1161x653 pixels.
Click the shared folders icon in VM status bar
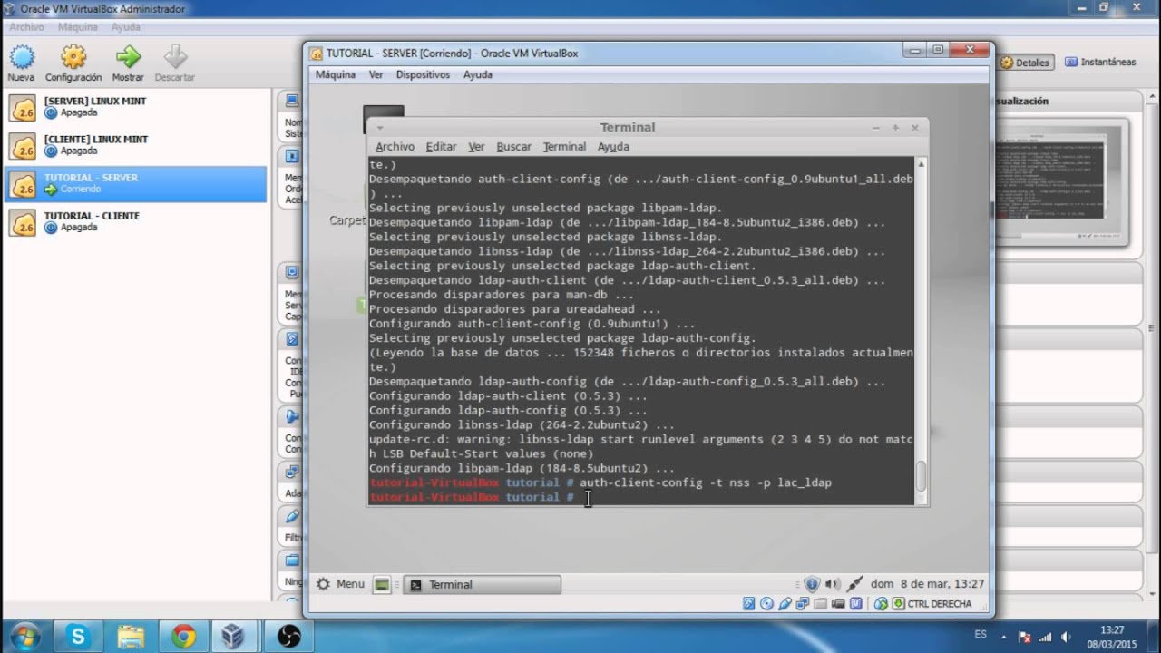(820, 604)
